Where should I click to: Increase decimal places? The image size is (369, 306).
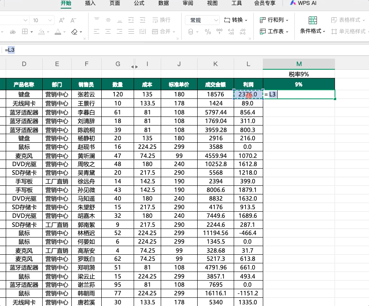pos(231,32)
